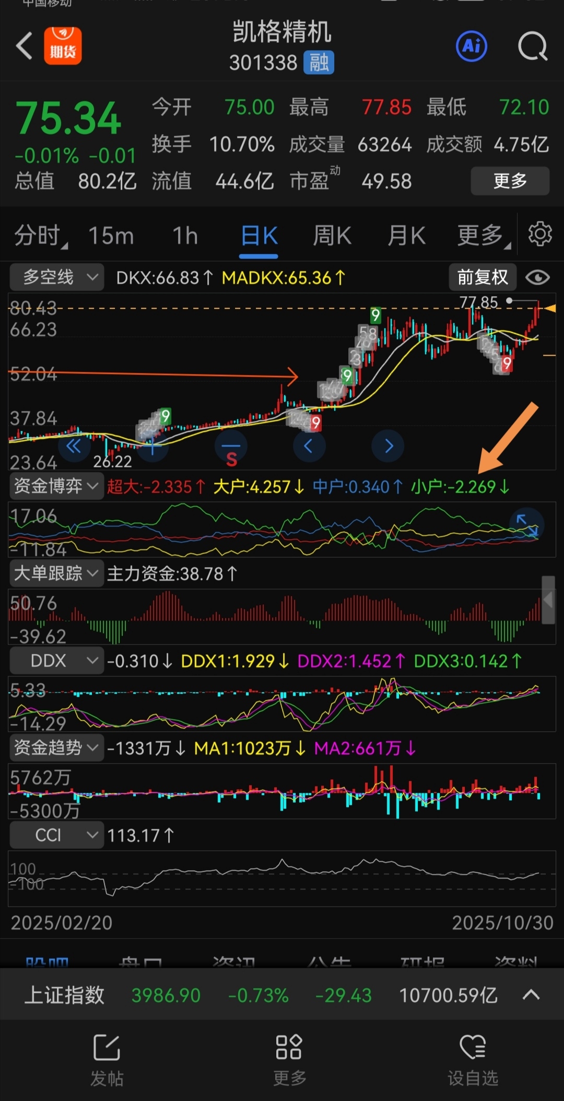Tap the 77.85 high price marker on chart
564x1101 pixels.
478,302
